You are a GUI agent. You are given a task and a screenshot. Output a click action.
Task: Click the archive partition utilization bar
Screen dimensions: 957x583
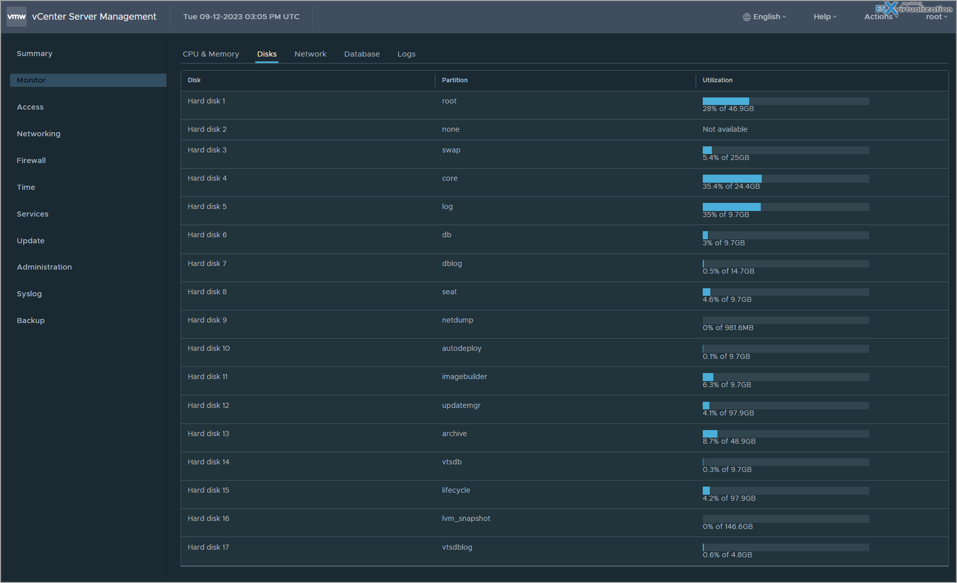point(785,434)
